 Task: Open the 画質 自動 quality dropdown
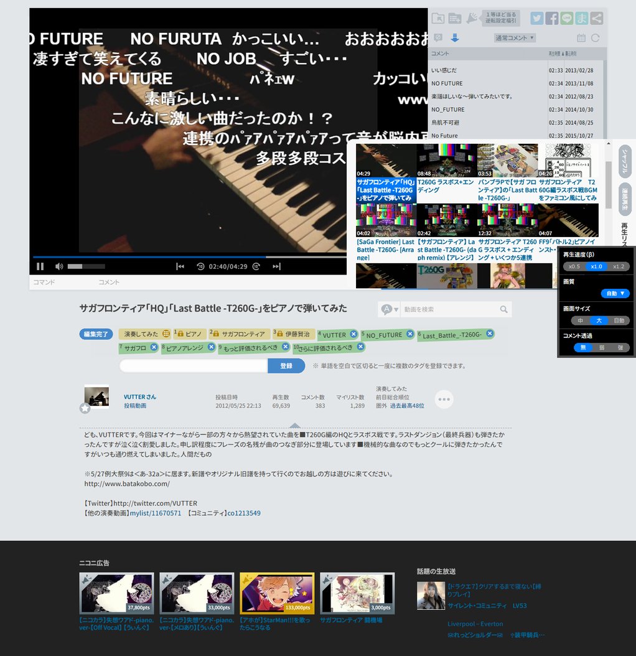click(x=615, y=293)
